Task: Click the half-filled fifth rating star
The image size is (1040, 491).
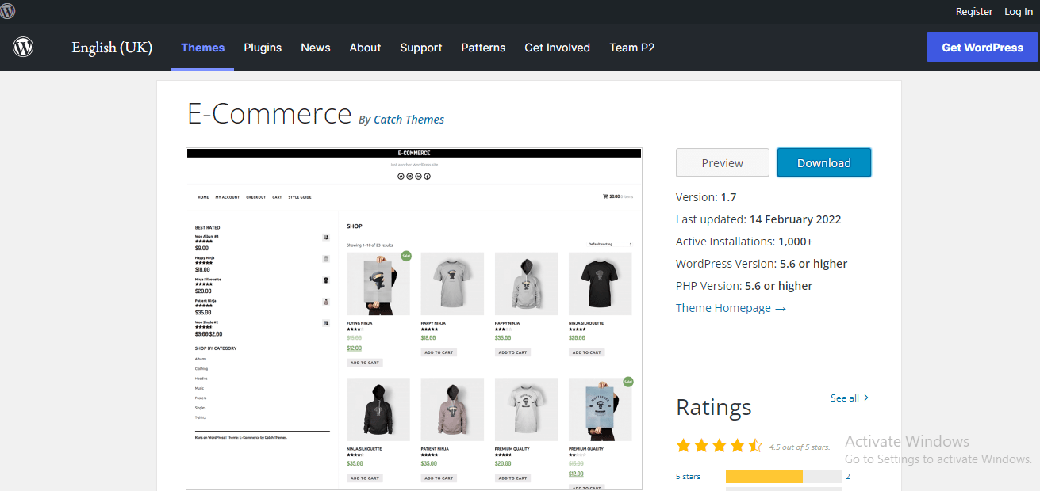Action: (754, 446)
